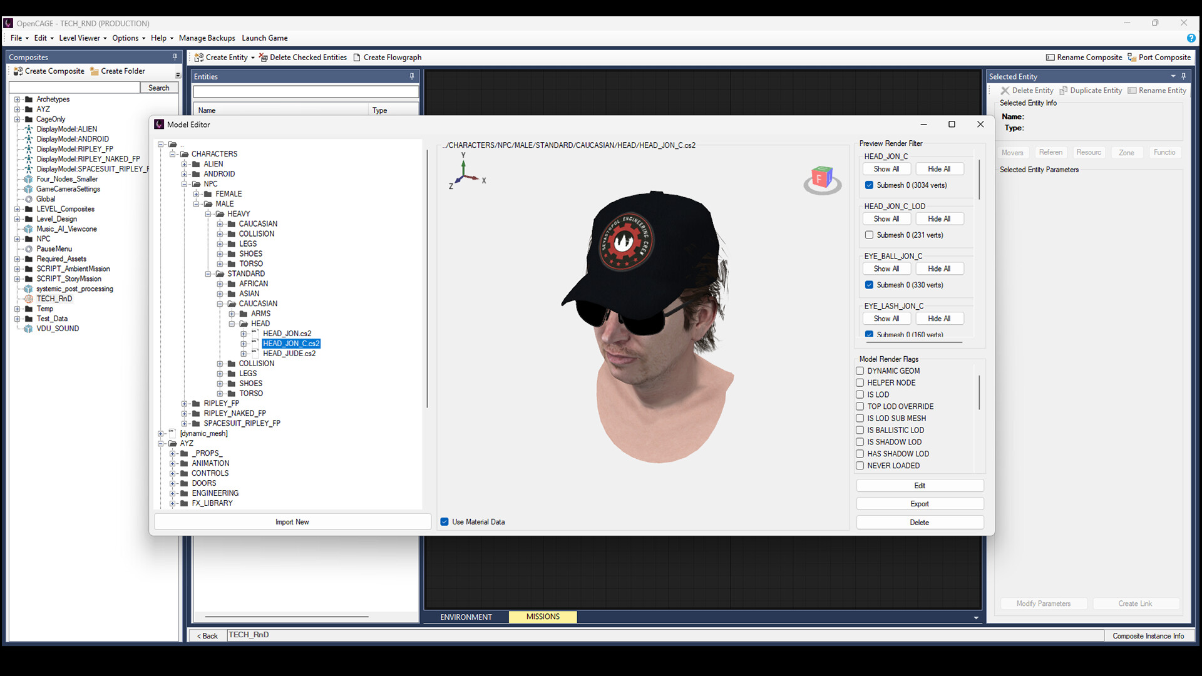
Task: Click Show All for EYE_BALL_JON_C
Action: (886, 269)
